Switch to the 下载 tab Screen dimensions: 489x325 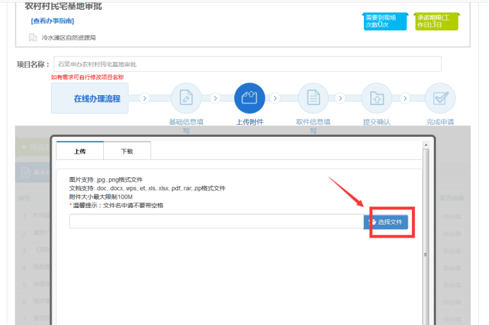coord(127,151)
